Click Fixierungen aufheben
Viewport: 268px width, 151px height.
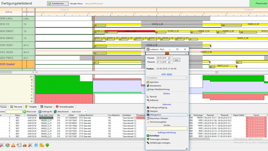click(158, 139)
